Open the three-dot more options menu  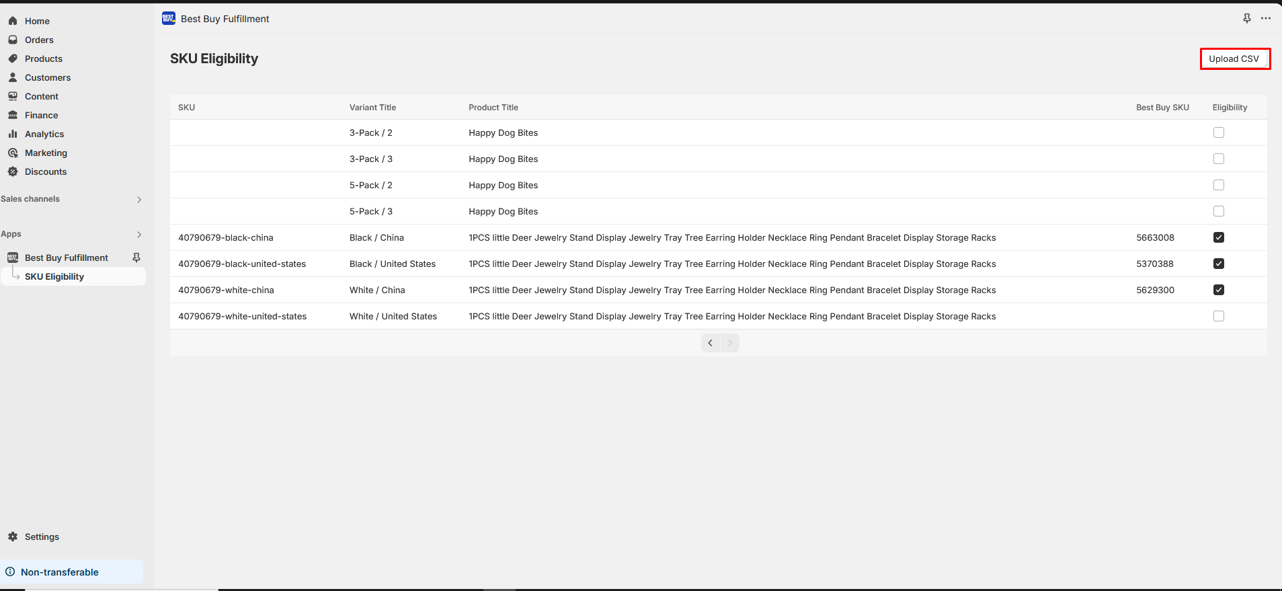point(1266,18)
